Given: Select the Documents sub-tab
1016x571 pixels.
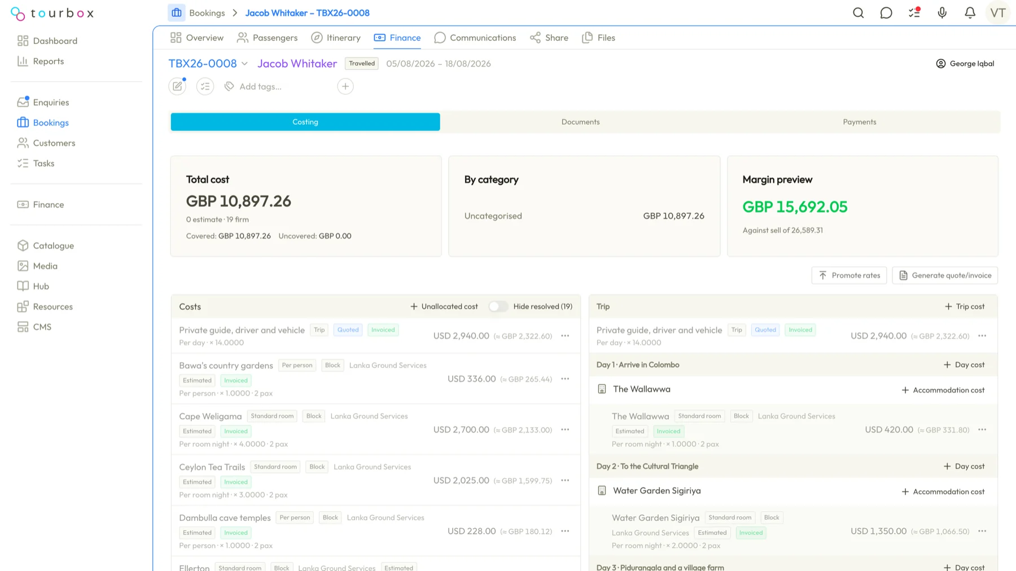Looking at the screenshot, I should pyautogui.click(x=580, y=122).
